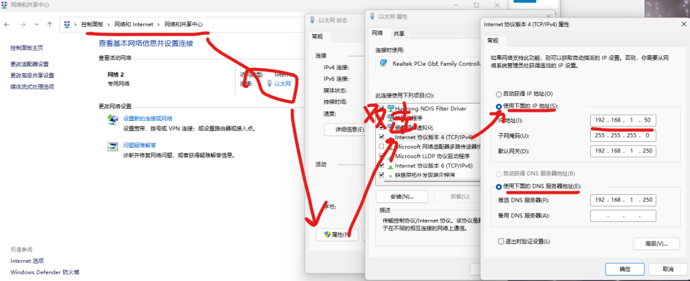Expand 控制面板 breadcrumb chevron

108,25
